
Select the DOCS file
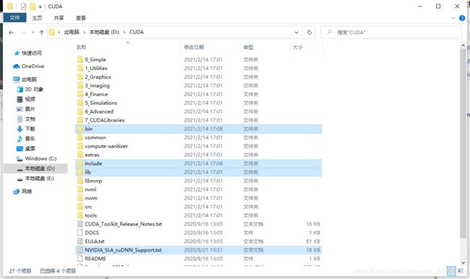[198, 233]
